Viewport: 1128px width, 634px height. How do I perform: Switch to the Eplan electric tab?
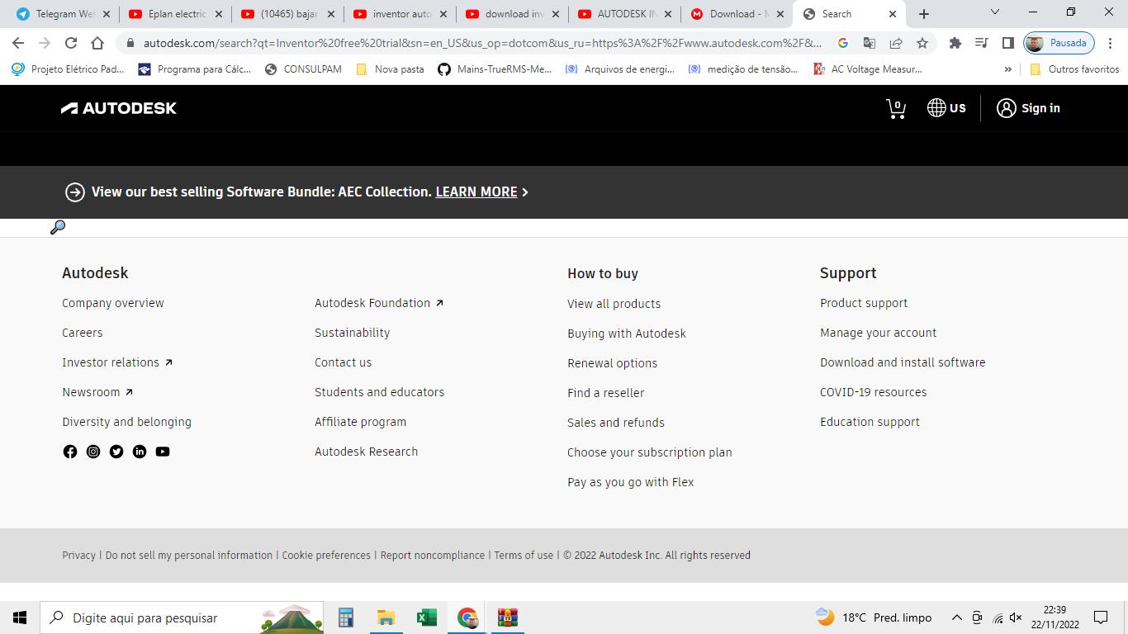point(177,14)
